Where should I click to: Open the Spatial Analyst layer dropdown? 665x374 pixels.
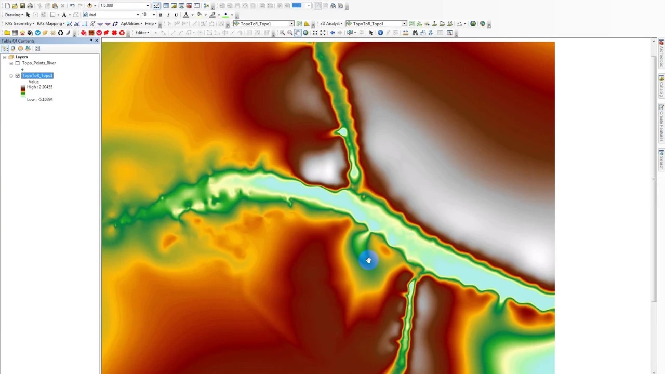291,24
